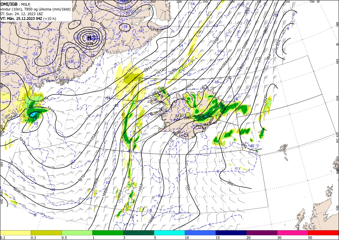Click the '70N' latitude label
The height and width of the screenshot is (240, 339).
(x=312, y=1)
